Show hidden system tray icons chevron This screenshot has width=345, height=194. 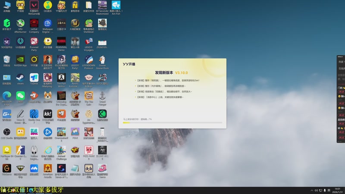coord(312,191)
